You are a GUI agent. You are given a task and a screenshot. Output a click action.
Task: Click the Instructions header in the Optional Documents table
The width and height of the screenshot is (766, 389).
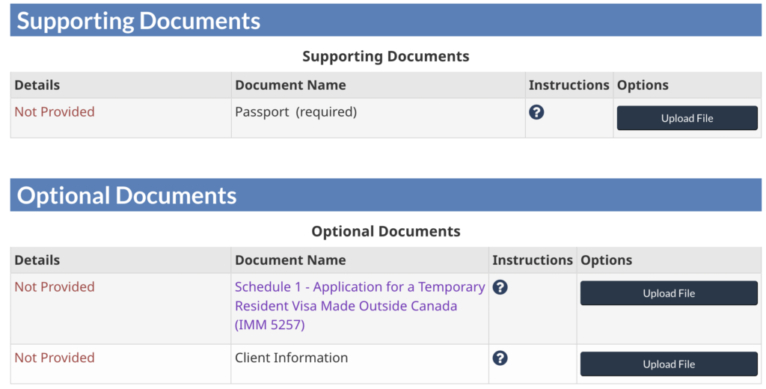tap(532, 260)
